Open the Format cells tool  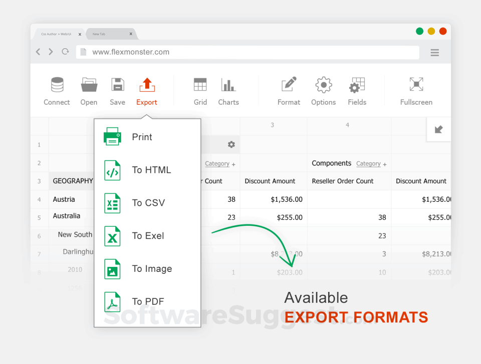[289, 90]
